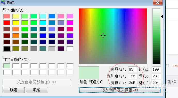The width and height of the screenshot is (178, 98).
Task: Select the olive swatch in bottom row
Action: click(x=16, y=49)
